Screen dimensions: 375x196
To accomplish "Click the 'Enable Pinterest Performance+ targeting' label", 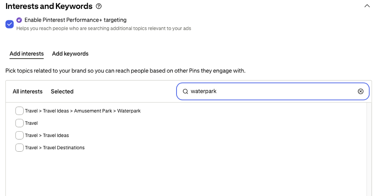I will coord(75,20).
